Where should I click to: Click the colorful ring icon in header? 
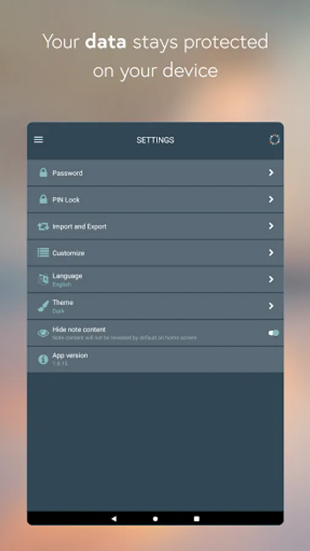274,140
